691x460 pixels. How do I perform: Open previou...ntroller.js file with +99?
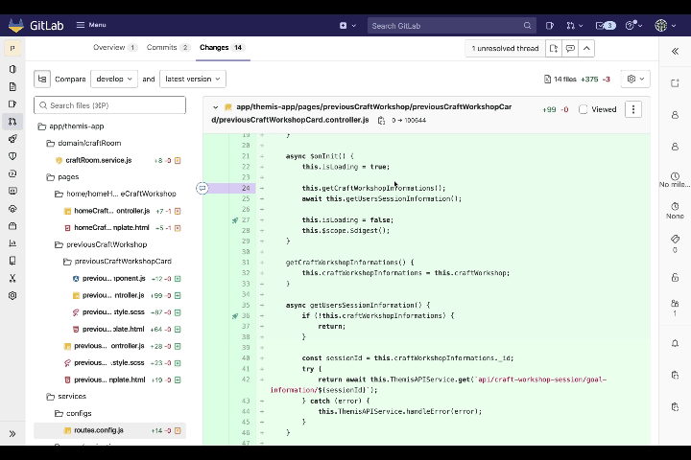(x=109, y=295)
